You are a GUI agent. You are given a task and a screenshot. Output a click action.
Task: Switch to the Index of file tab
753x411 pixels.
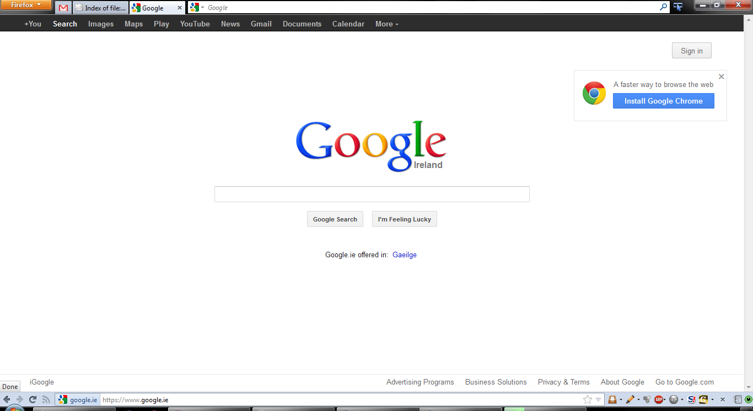click(x=100, y=8)
